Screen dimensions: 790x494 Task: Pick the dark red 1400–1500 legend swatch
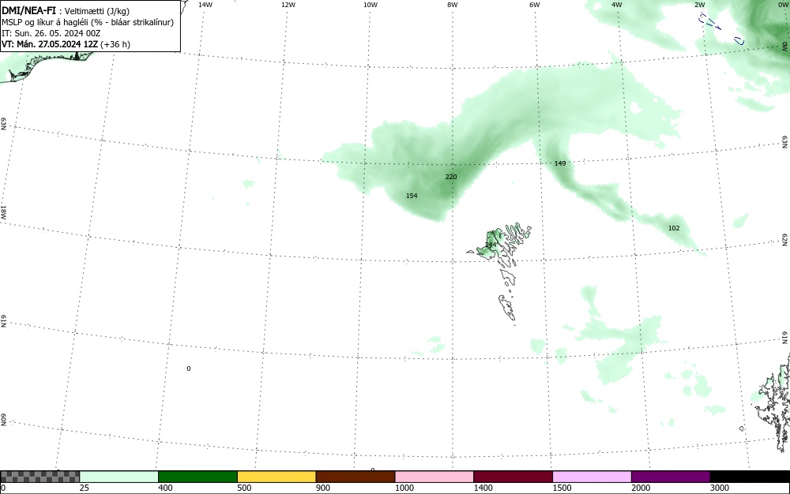click(x=513, y=477)
